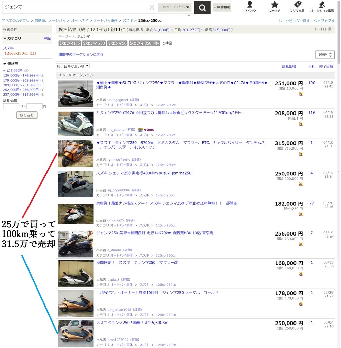This screenshot has height=348, width=341.
Task: Open listing スズキ ジェンマ250 実走行4000km
Action: pos(145,173)
